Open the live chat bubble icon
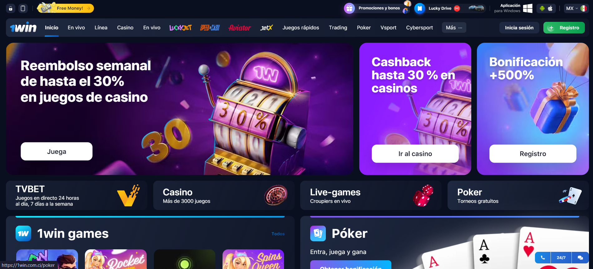This screenshot has height=269, width=593. (x=580, y=257)
